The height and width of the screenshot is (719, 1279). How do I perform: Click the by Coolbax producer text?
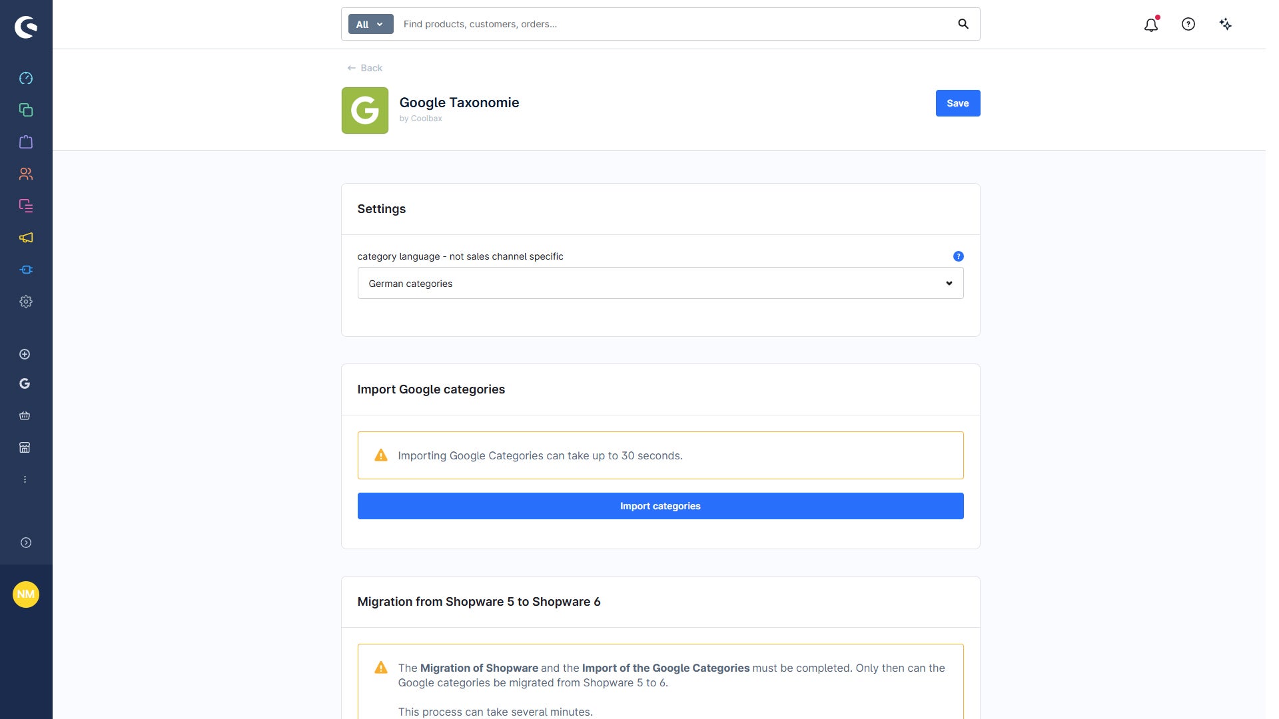tap(421, 119)
